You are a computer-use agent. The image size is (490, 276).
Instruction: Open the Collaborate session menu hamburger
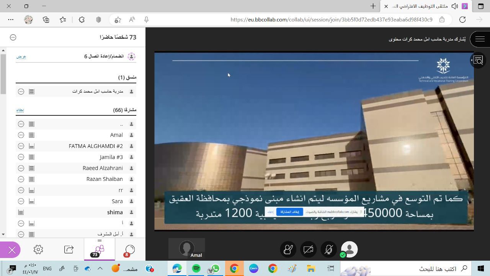480,39
